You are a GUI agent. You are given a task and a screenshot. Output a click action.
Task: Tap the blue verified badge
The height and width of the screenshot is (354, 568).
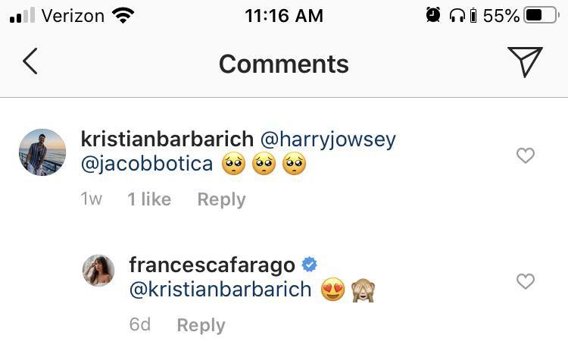309,265
